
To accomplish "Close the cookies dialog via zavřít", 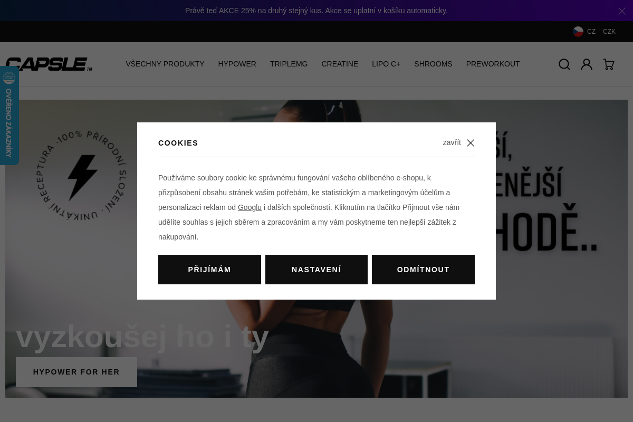I will 459,143.
